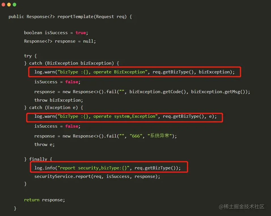271x216 pixels.
Task: Click the log.warn line mentioning 'operate BizException'
Action: tap(134, 72)
